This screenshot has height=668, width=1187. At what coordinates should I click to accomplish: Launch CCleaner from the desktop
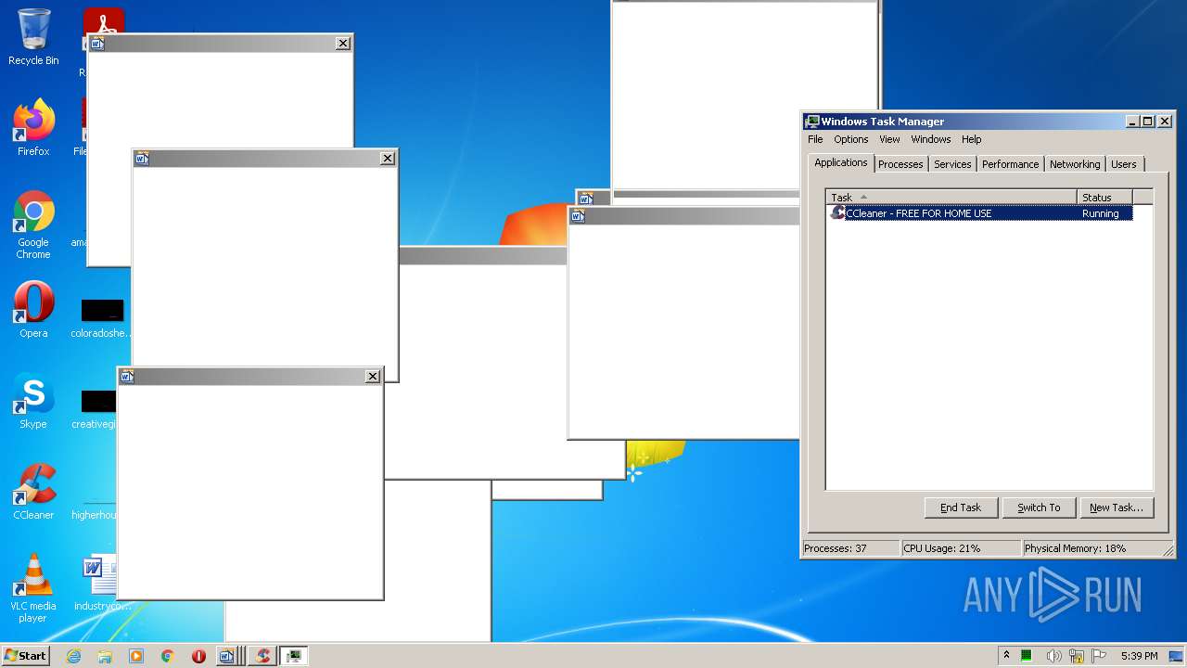click(33, 492)
